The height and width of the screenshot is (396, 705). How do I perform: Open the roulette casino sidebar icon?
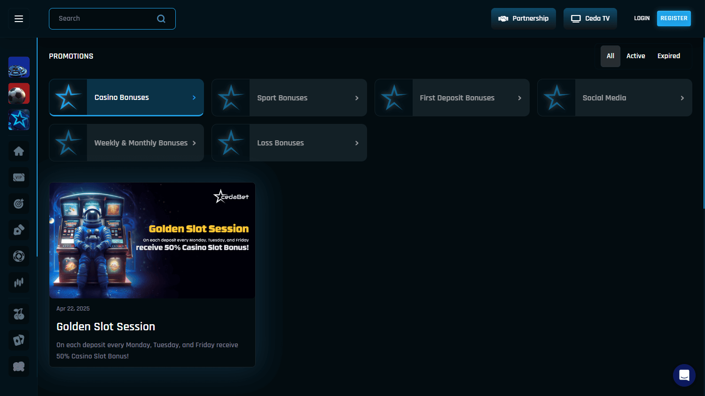(x=19, y=67)
